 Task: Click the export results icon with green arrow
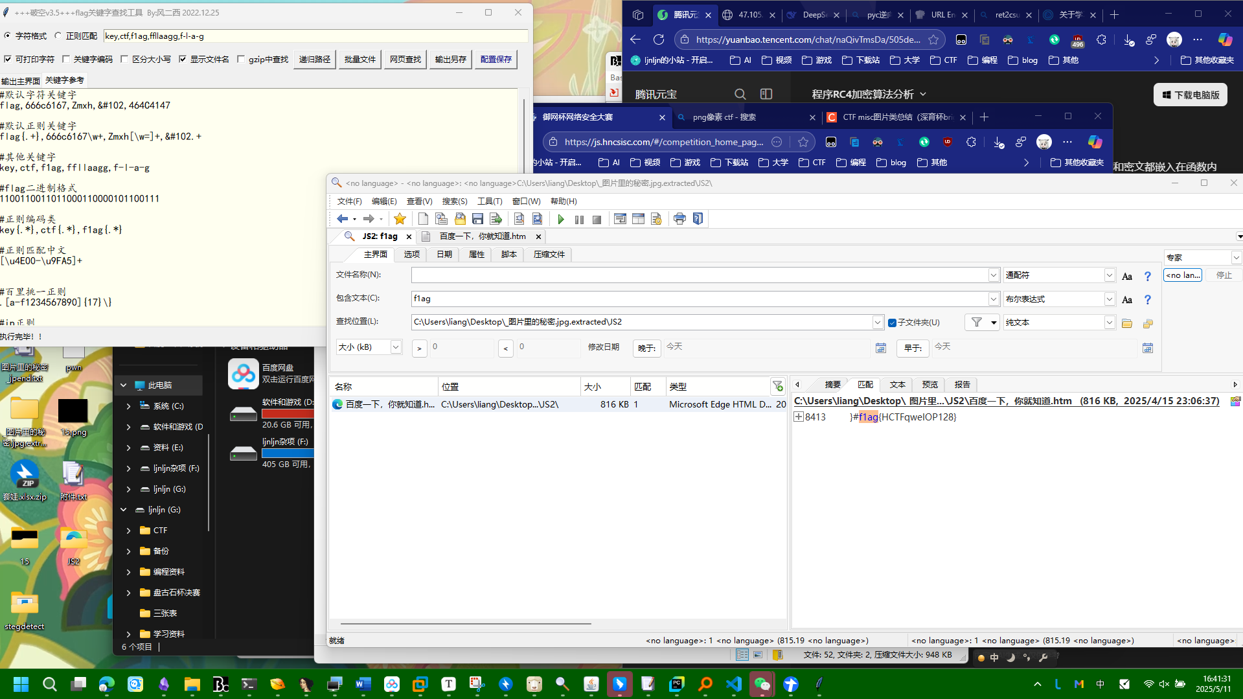click(x=496, y=219)
